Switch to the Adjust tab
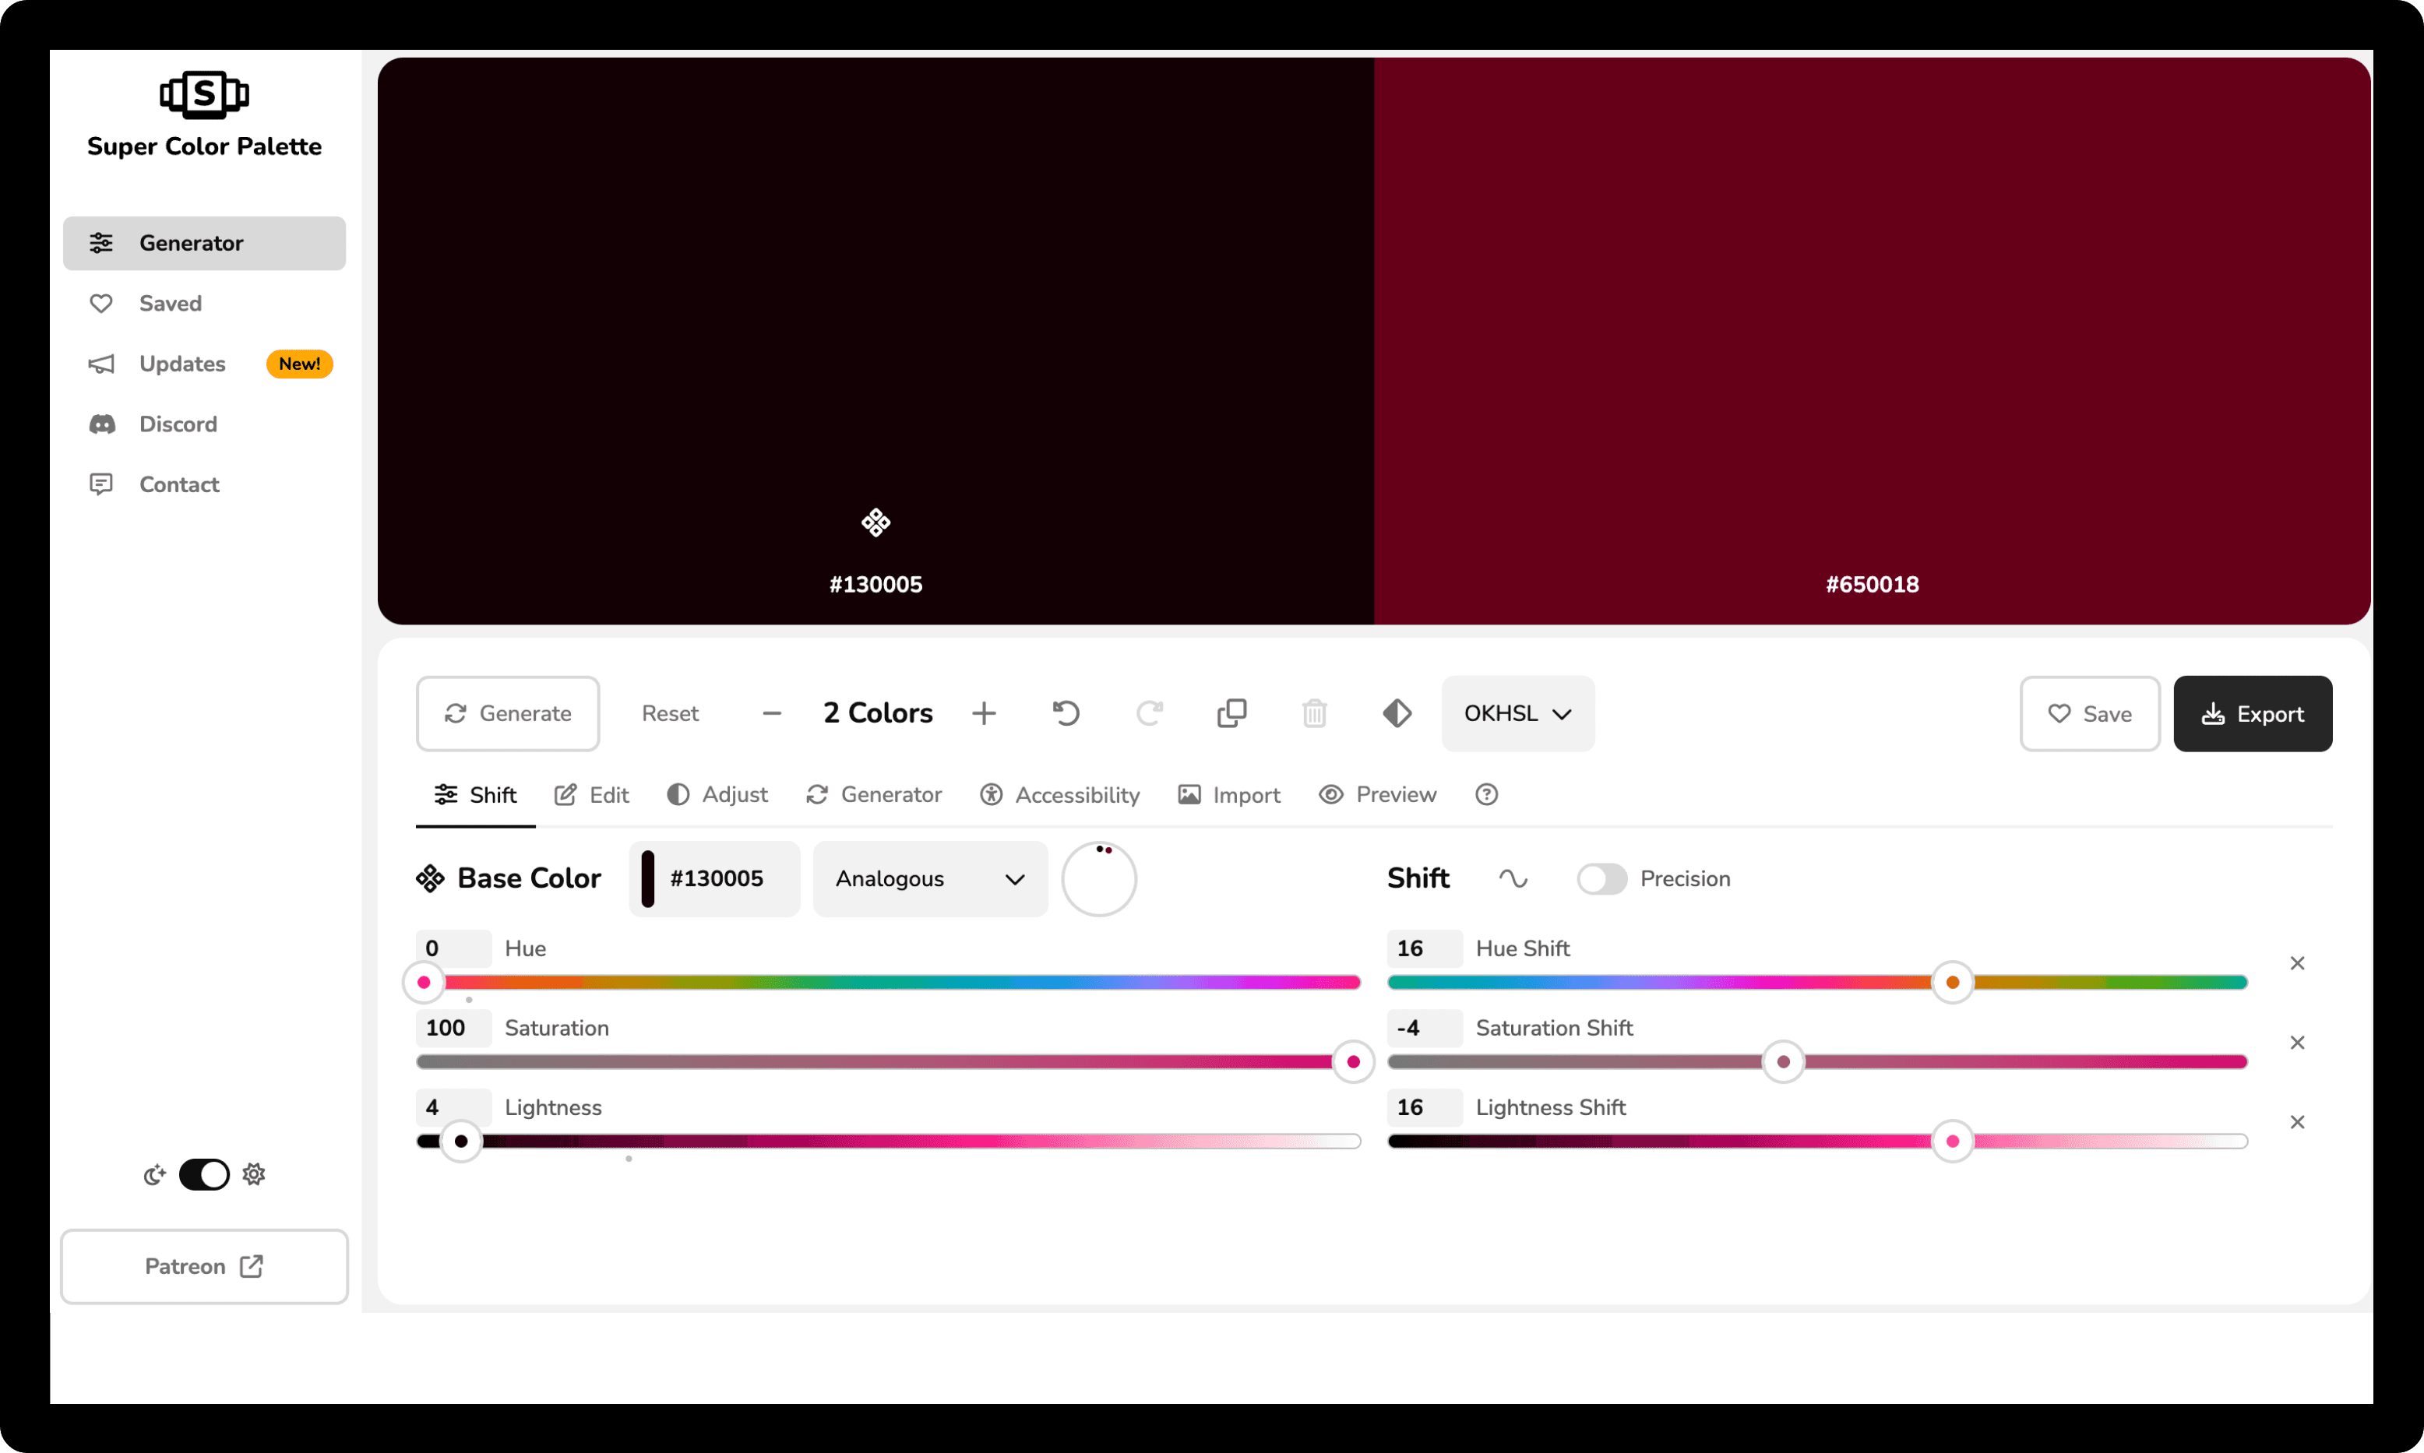Screen dimensions: 2424x1453 tap(717, 795)
